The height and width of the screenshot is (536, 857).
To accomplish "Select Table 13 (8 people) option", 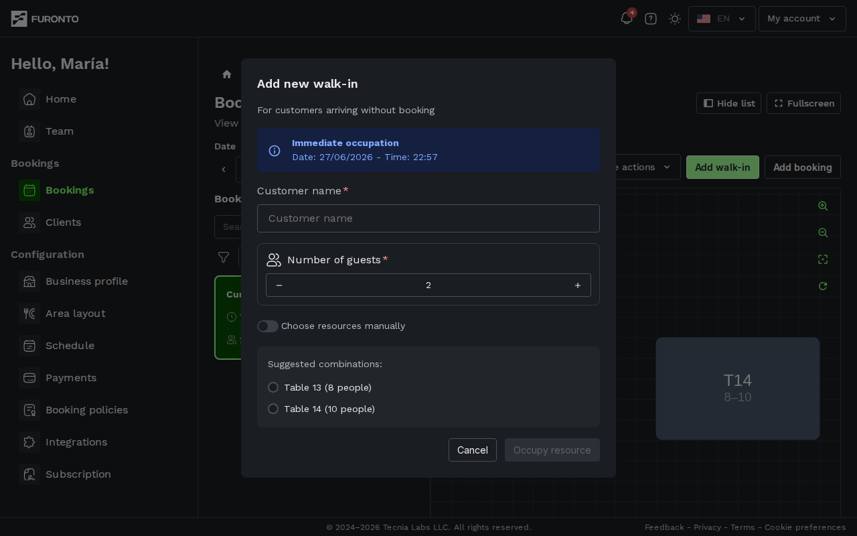I will point(273,387).
